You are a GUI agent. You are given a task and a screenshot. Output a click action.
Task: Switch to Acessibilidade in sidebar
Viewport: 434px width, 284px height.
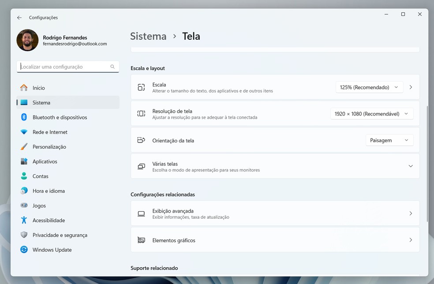pyautogui.click(x=49, y=220)
